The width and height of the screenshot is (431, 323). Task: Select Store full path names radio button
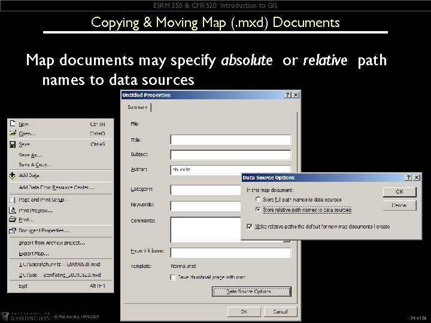point(258,199)
